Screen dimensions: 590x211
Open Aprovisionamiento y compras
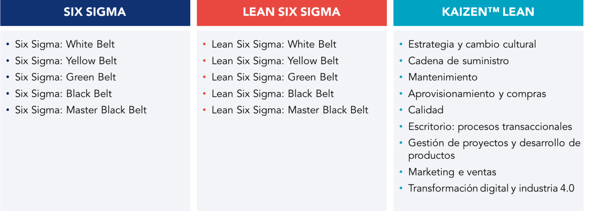click(x=477, y=94)
